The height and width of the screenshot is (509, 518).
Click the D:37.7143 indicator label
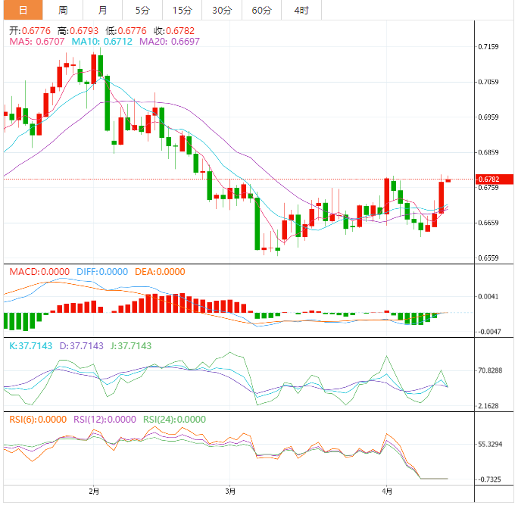81,345
